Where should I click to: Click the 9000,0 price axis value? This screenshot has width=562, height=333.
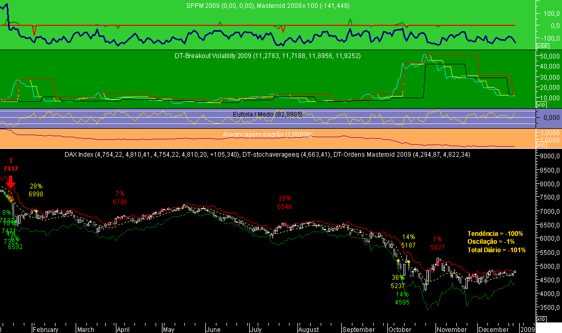tap(550, 156)
